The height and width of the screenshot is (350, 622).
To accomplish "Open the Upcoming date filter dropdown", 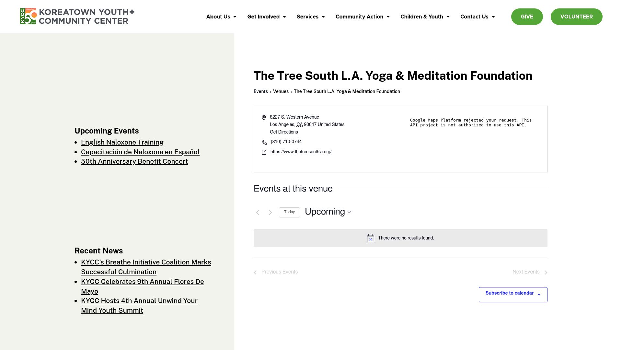I will tap(328, 212).
